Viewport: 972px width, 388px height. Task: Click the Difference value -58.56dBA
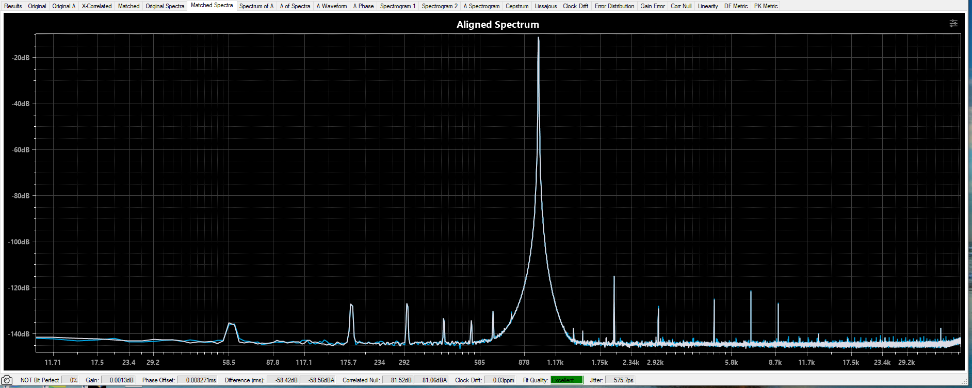click(318, 380)
